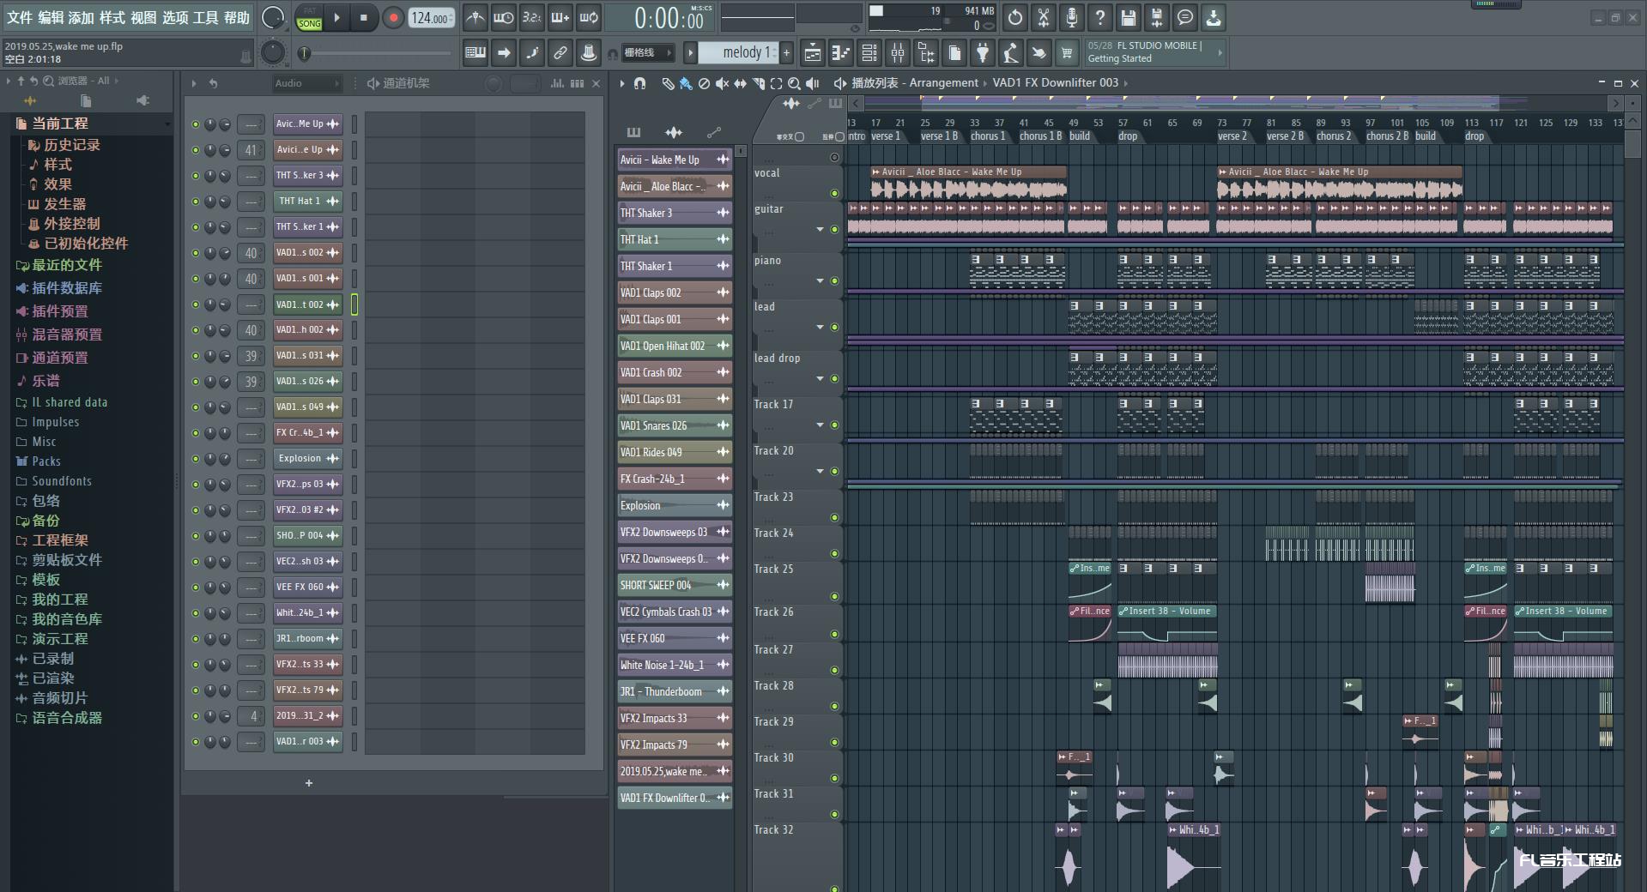Image resolution: width=1647 pixels, height=892 pixels.
Task: Open the 编辑 menu
Action: [x=51, y=17]
